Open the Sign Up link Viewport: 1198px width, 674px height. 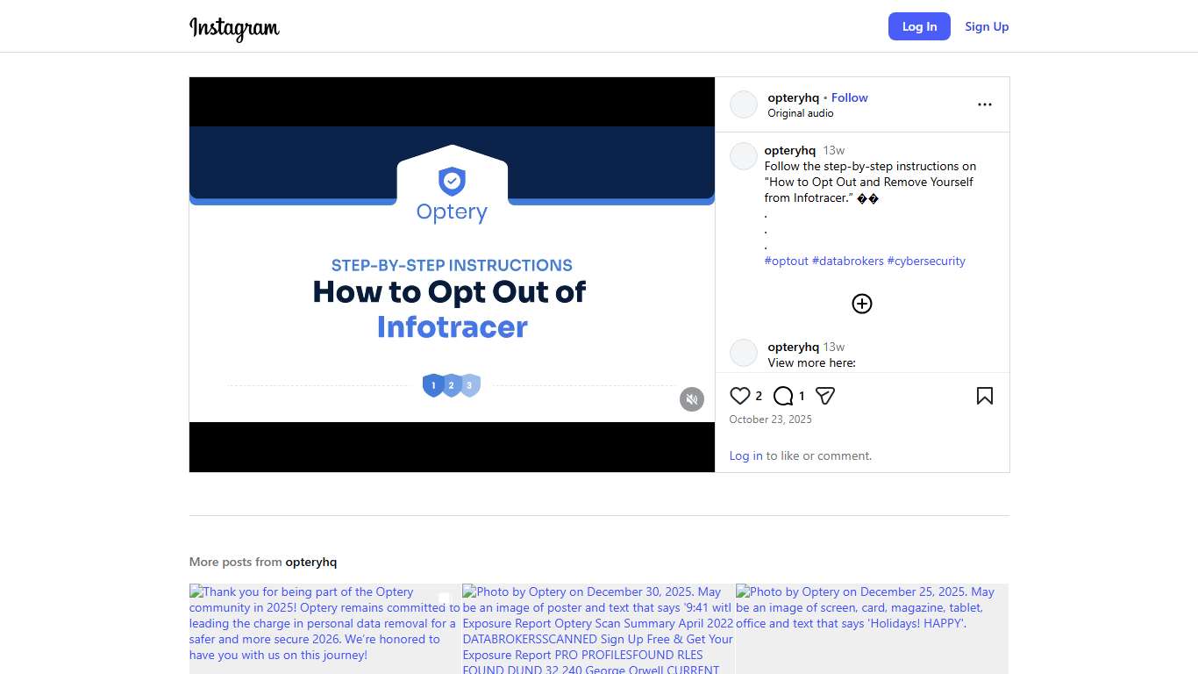[x=987, y=26]
